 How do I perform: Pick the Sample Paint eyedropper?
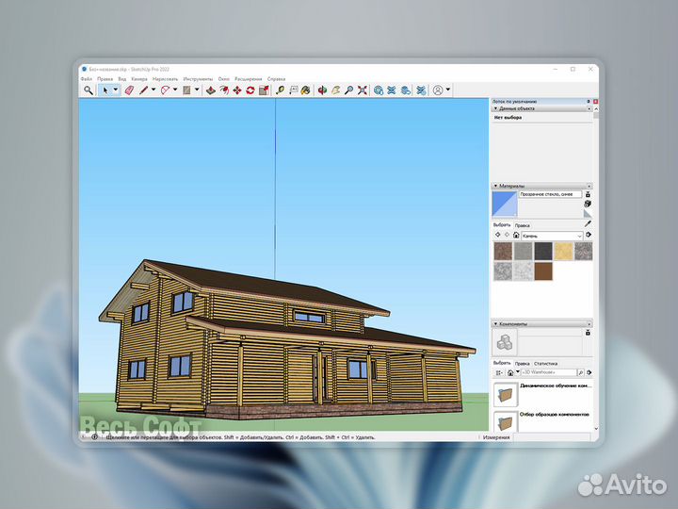pos(588,223)
